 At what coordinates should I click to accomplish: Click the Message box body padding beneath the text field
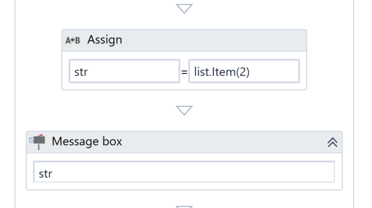tap(184, 186)
